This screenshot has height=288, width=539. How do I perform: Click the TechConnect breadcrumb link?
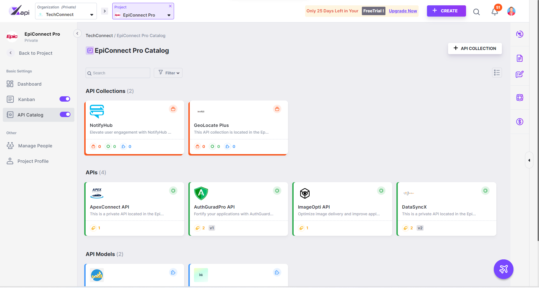point(99,36)
